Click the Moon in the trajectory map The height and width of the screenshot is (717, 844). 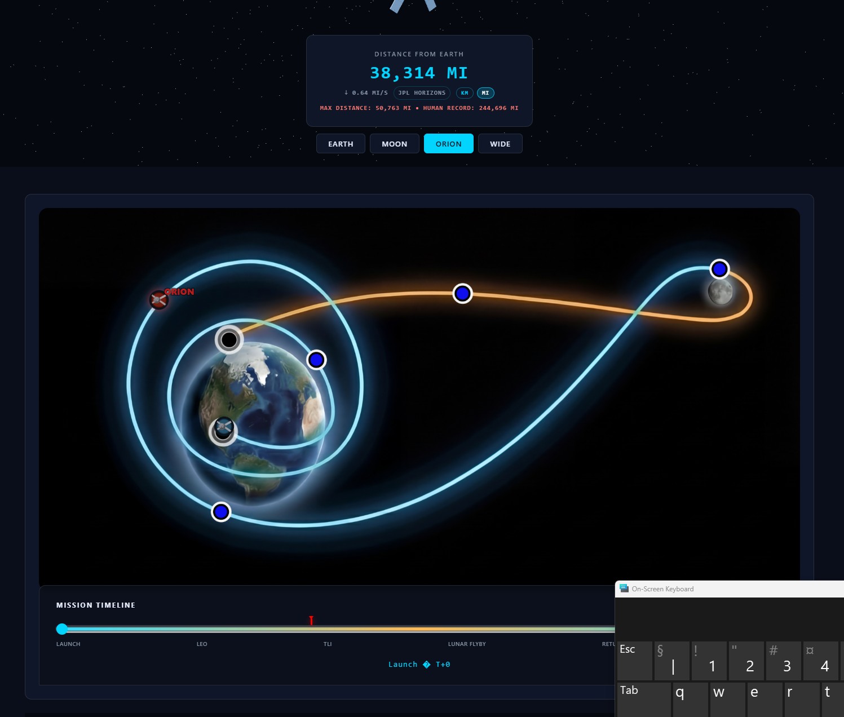click(x=720, y=292)
